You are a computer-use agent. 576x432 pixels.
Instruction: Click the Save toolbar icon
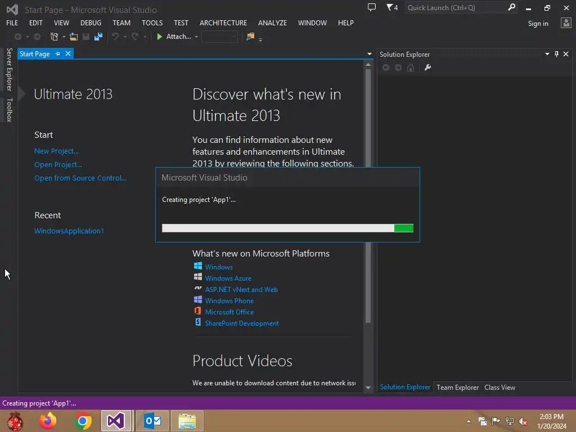pyautogui.click(x=86, y=37)
